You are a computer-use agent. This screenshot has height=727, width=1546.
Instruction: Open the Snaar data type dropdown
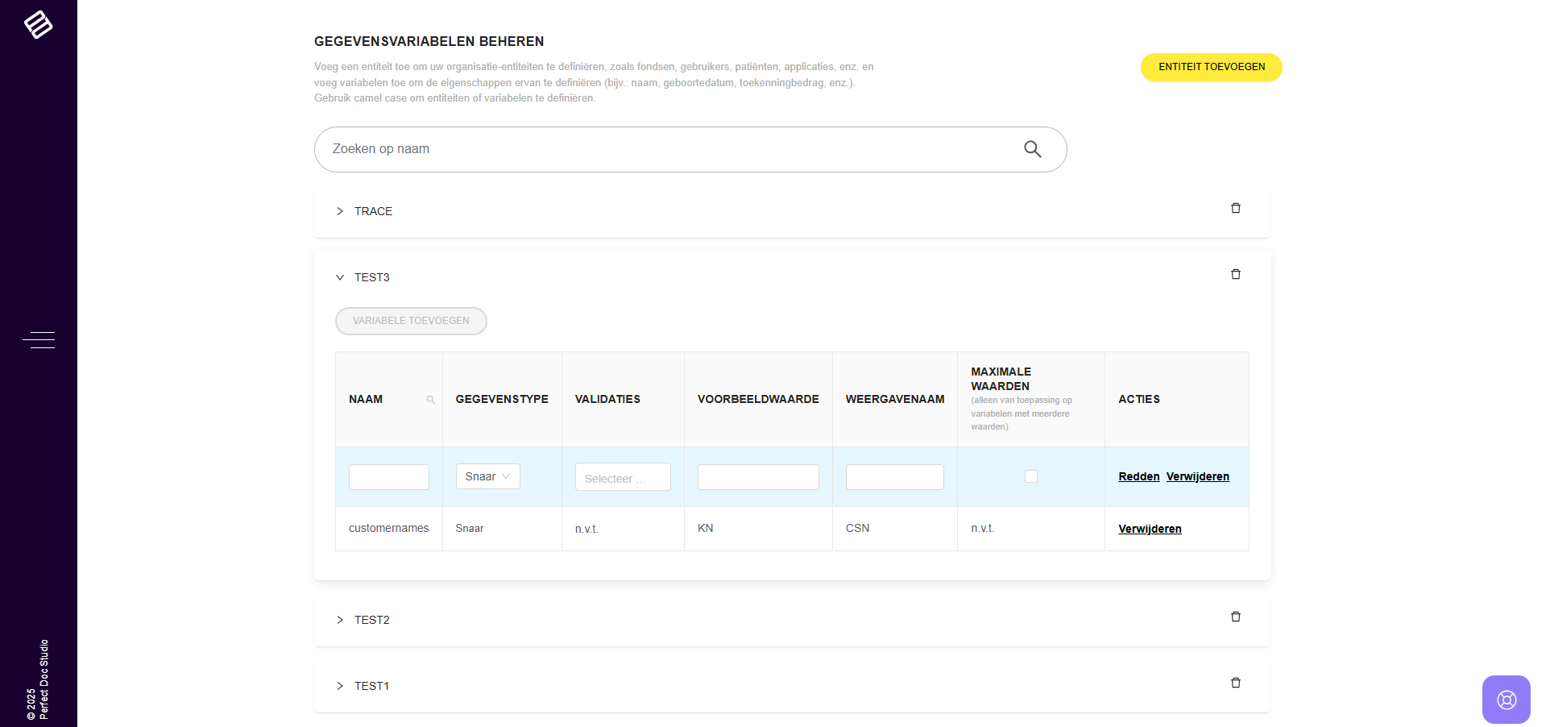click(x=487, y=476)
